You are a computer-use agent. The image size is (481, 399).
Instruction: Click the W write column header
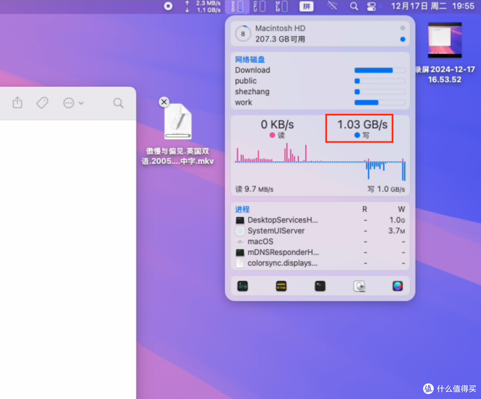pyautogui.click(x=401, y=210)
